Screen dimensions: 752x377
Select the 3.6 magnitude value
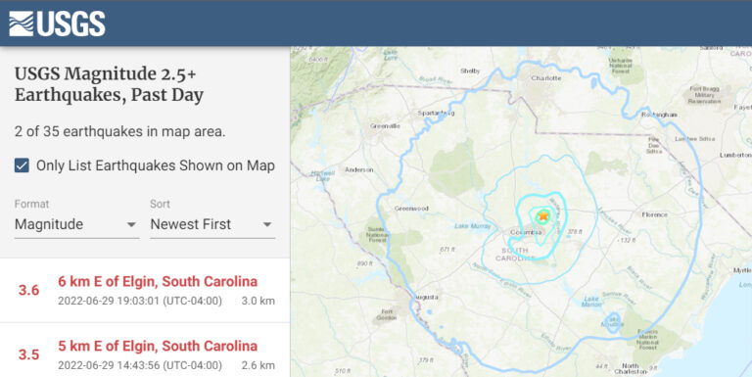(28, 290)
